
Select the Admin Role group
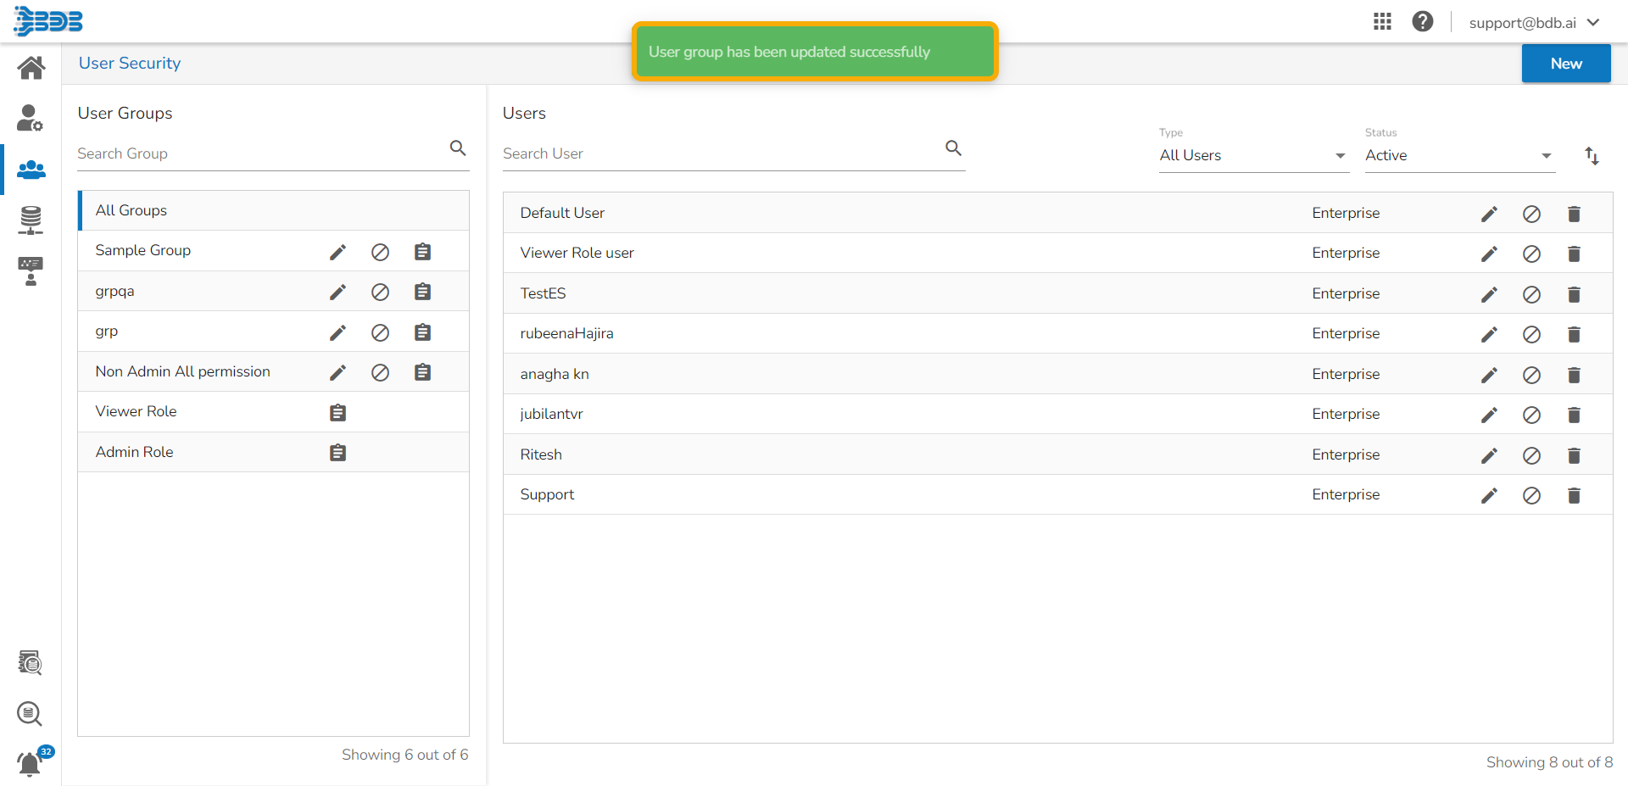click(x=135, y=452)
